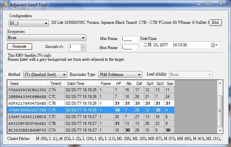The width and height of the screenshot is (231, 147).
Task: Sort by the Frame column header
Action: click(106, 84)
